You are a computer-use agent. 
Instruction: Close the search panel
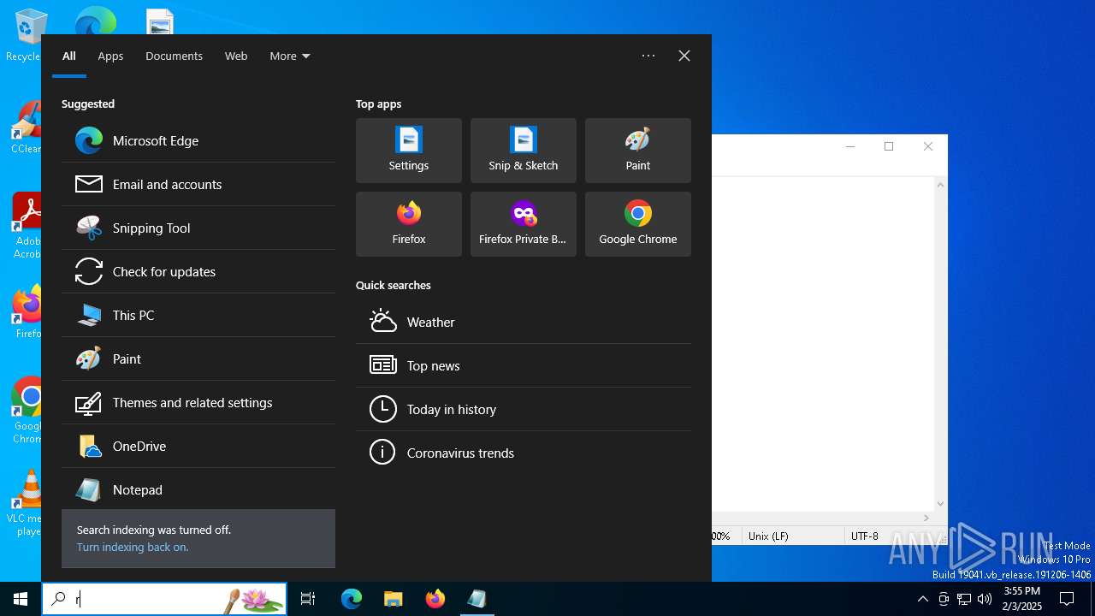(684, 56)
